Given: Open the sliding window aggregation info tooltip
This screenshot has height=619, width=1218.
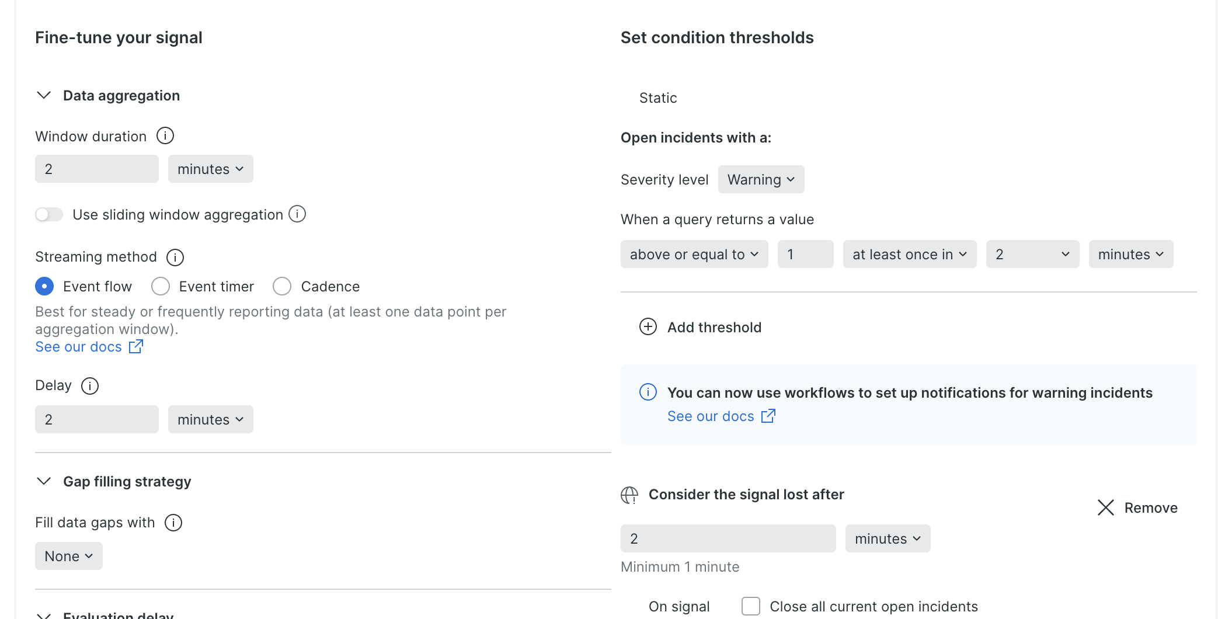Looking at the screenshot, I should (297, 214).
